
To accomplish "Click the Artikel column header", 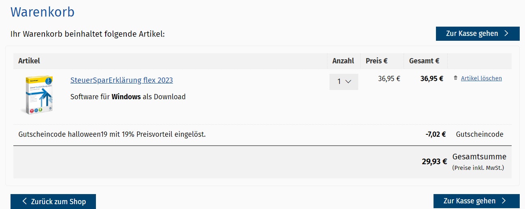I will coord(29,61).
